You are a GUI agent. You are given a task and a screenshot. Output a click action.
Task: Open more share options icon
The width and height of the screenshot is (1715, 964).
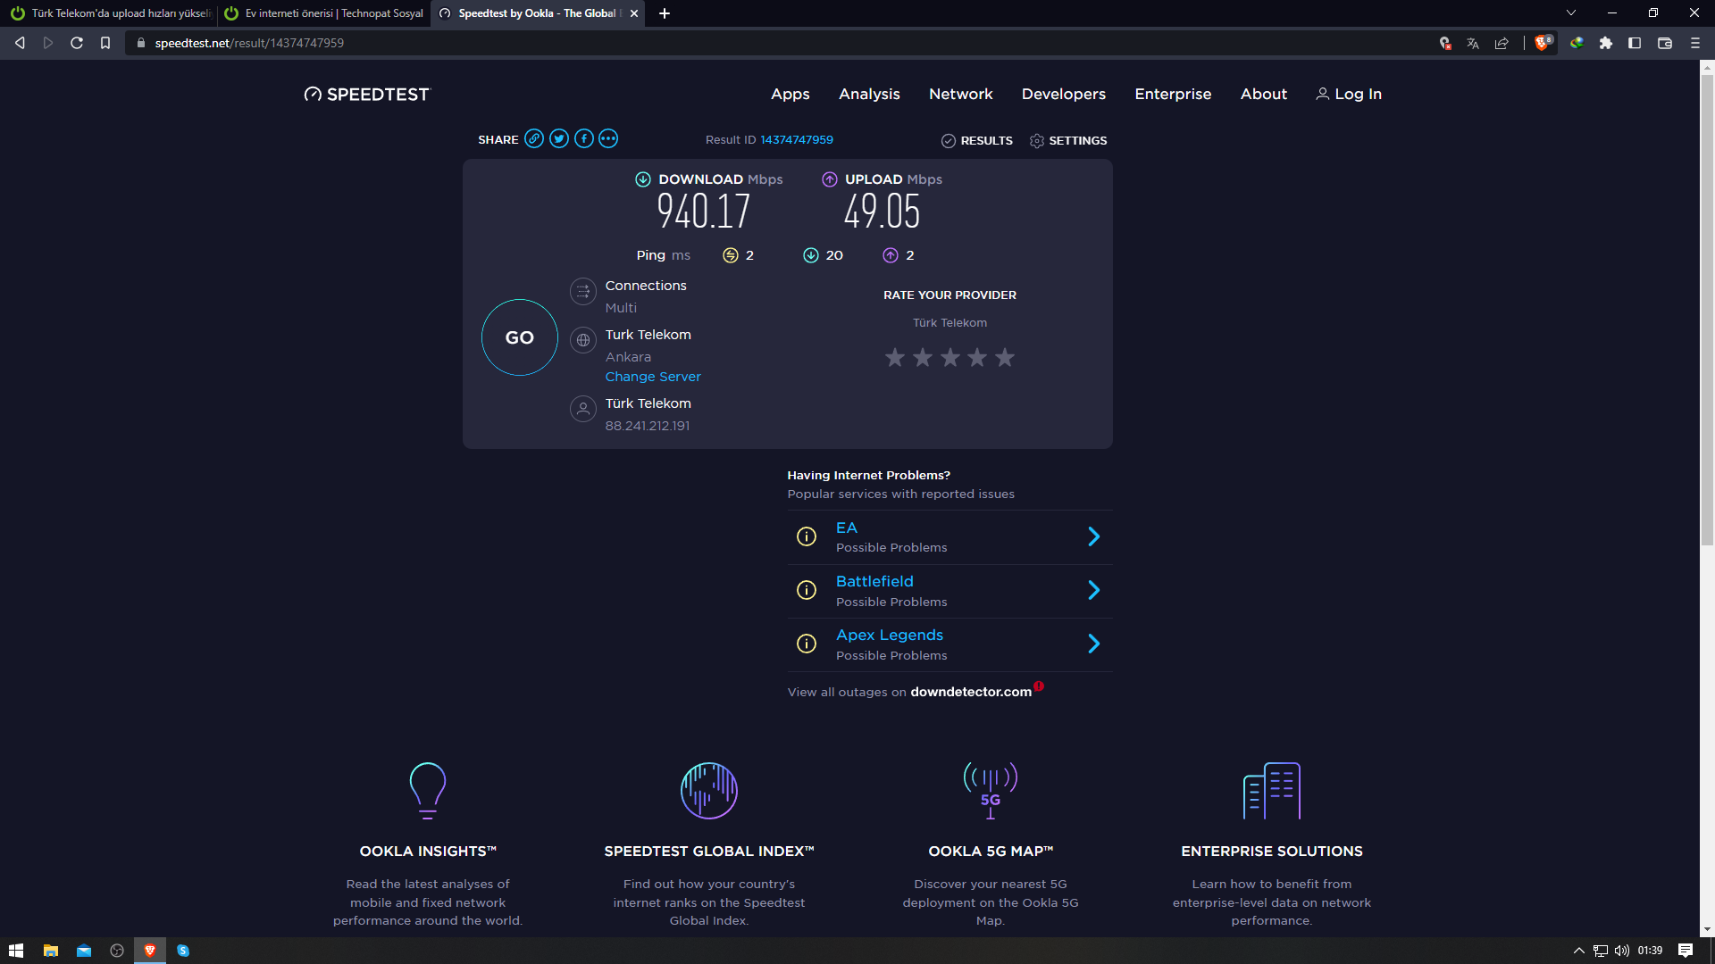click(608, 138)
